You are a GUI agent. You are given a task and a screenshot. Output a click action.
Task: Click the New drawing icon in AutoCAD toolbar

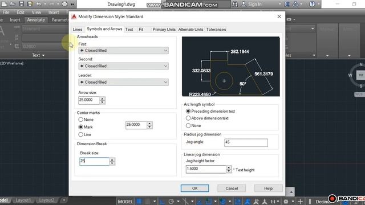pyautogui.click(x=4, y=4)
